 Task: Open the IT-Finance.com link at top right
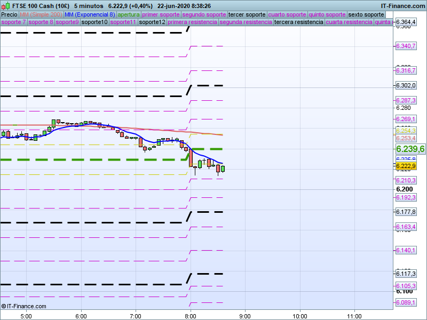402,6
